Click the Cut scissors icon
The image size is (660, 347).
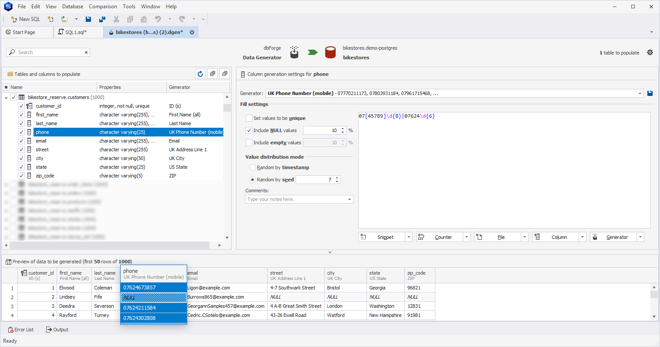pos(116,19)
